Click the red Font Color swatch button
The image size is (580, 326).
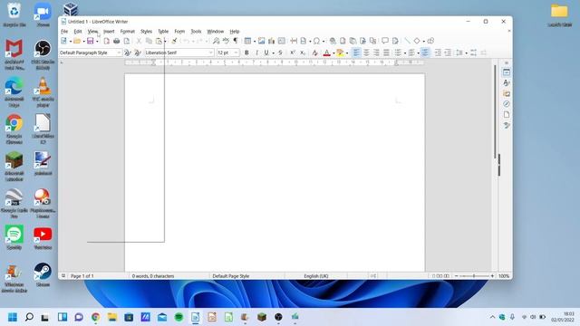326,53
